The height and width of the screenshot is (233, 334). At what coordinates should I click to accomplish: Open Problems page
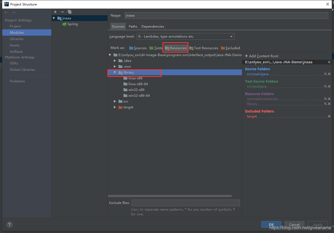point(17,81)
